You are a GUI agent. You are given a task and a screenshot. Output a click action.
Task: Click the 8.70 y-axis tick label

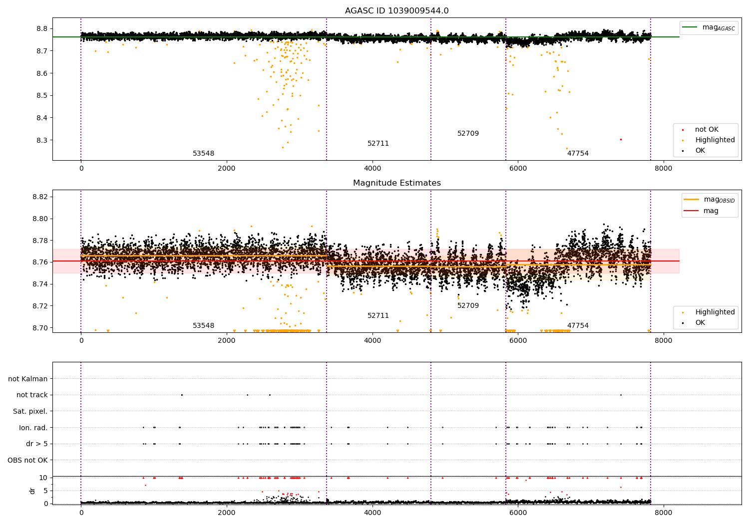39,328
